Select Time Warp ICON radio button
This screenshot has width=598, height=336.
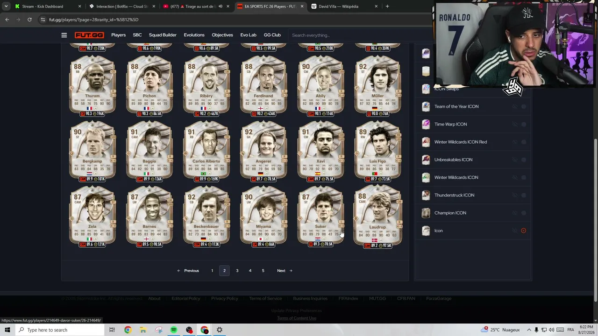click(523, 124)
